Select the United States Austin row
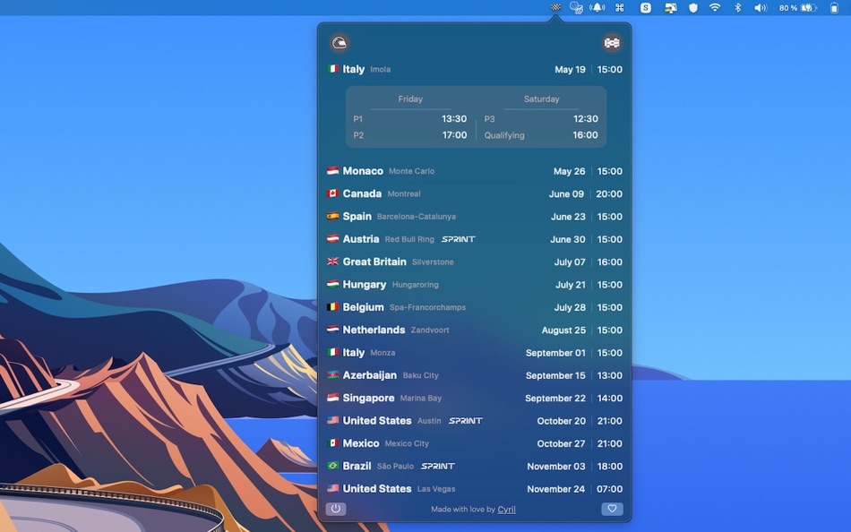Screen dimensions: 851x532 pyautogui.click(x=475, y=421)
